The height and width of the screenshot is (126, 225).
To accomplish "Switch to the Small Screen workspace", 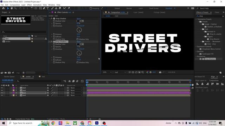I will 154,8.
